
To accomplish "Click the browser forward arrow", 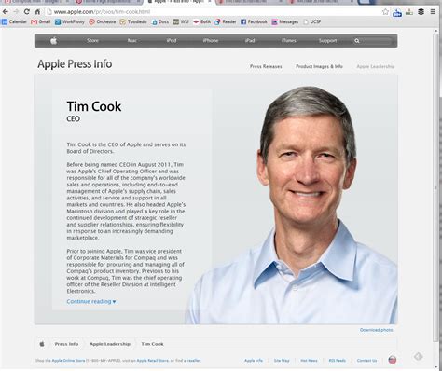I will coord(16,12).
